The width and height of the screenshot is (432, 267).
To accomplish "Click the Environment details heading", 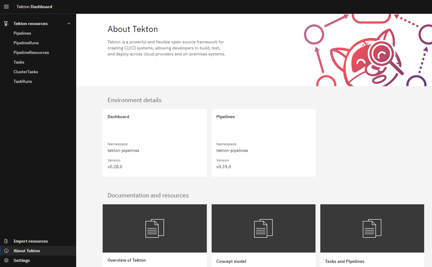I will [x=135, y=100].
